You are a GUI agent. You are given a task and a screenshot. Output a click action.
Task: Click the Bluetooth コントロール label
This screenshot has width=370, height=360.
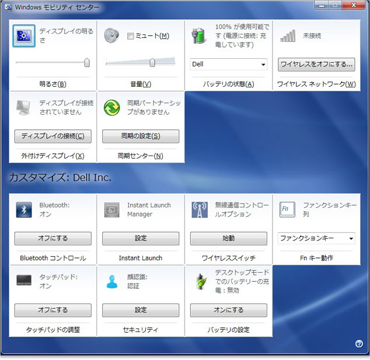tap(53, 258)
